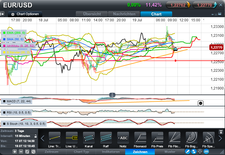Select the Fib Spe... spiral tool
This screenshot has width=225, height=155.
point(209,138)
